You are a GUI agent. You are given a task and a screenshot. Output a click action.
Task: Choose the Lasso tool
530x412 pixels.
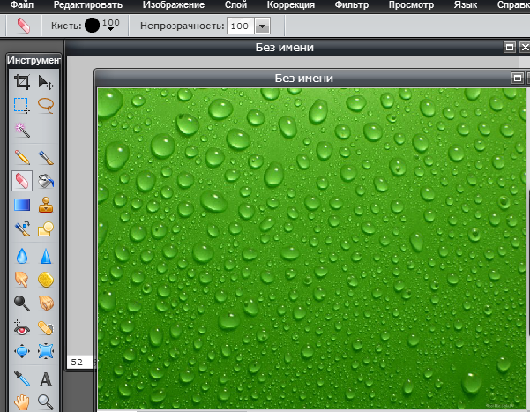point(46,105)
